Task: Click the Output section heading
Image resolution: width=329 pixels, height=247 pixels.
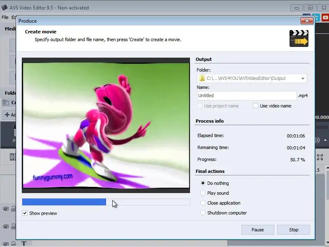Action: [204, 59]
